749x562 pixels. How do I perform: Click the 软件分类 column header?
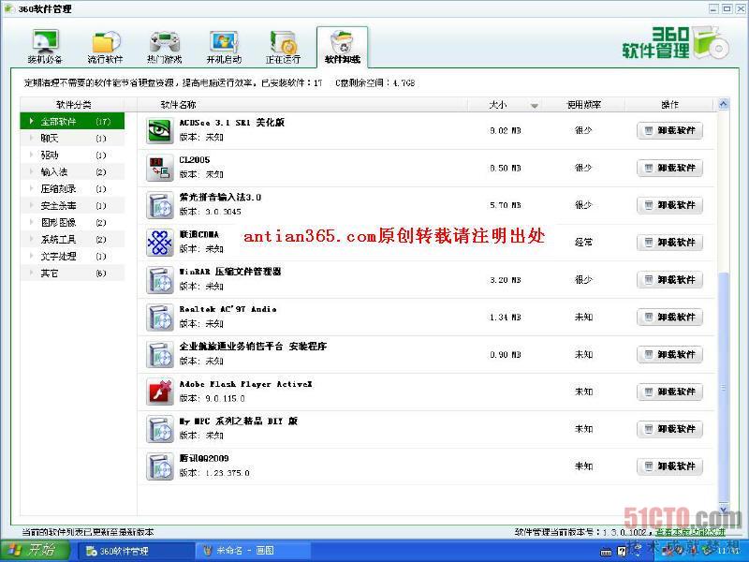pos(73,105)
